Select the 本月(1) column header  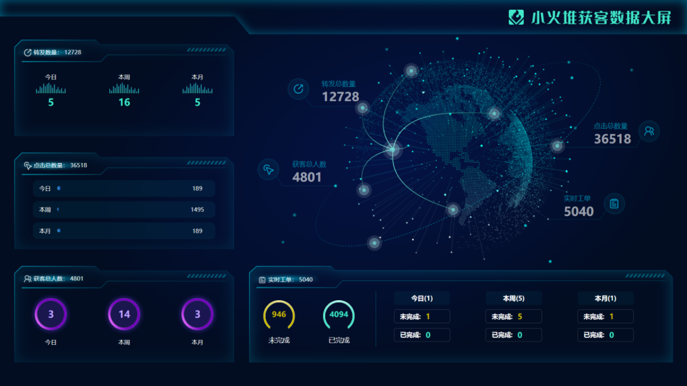tap(605, 299)
